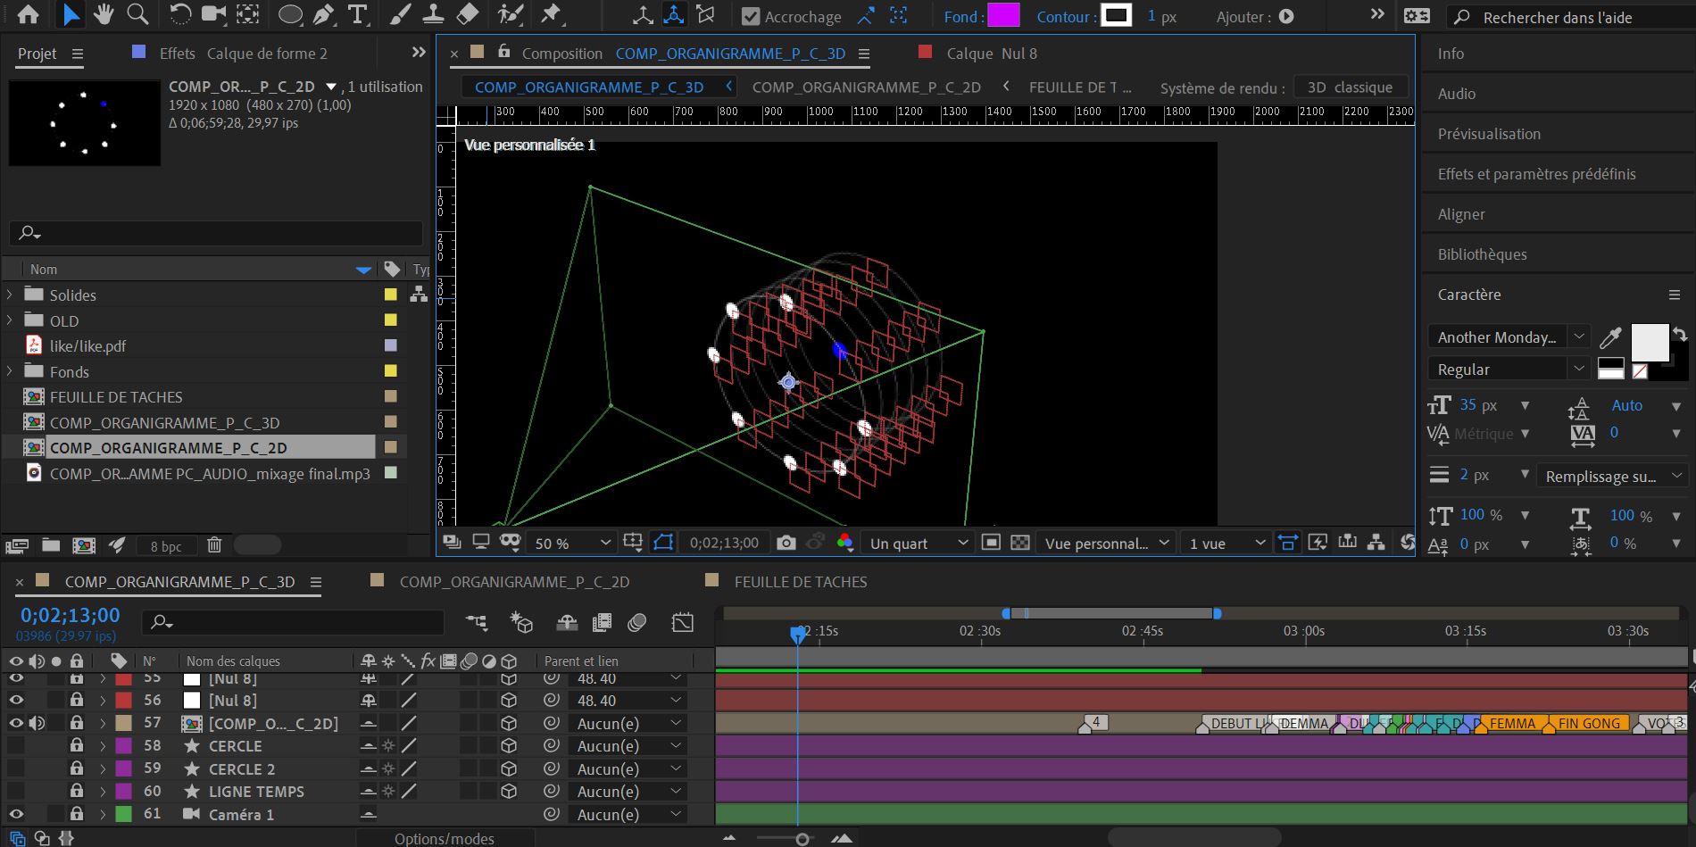Viewport: 1696px width, 847px height.
Task: Click the Options/modes button
Action: point(444,838)
